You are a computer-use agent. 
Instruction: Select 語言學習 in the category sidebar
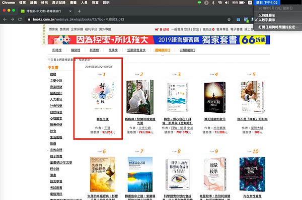(x=56, y=181)
